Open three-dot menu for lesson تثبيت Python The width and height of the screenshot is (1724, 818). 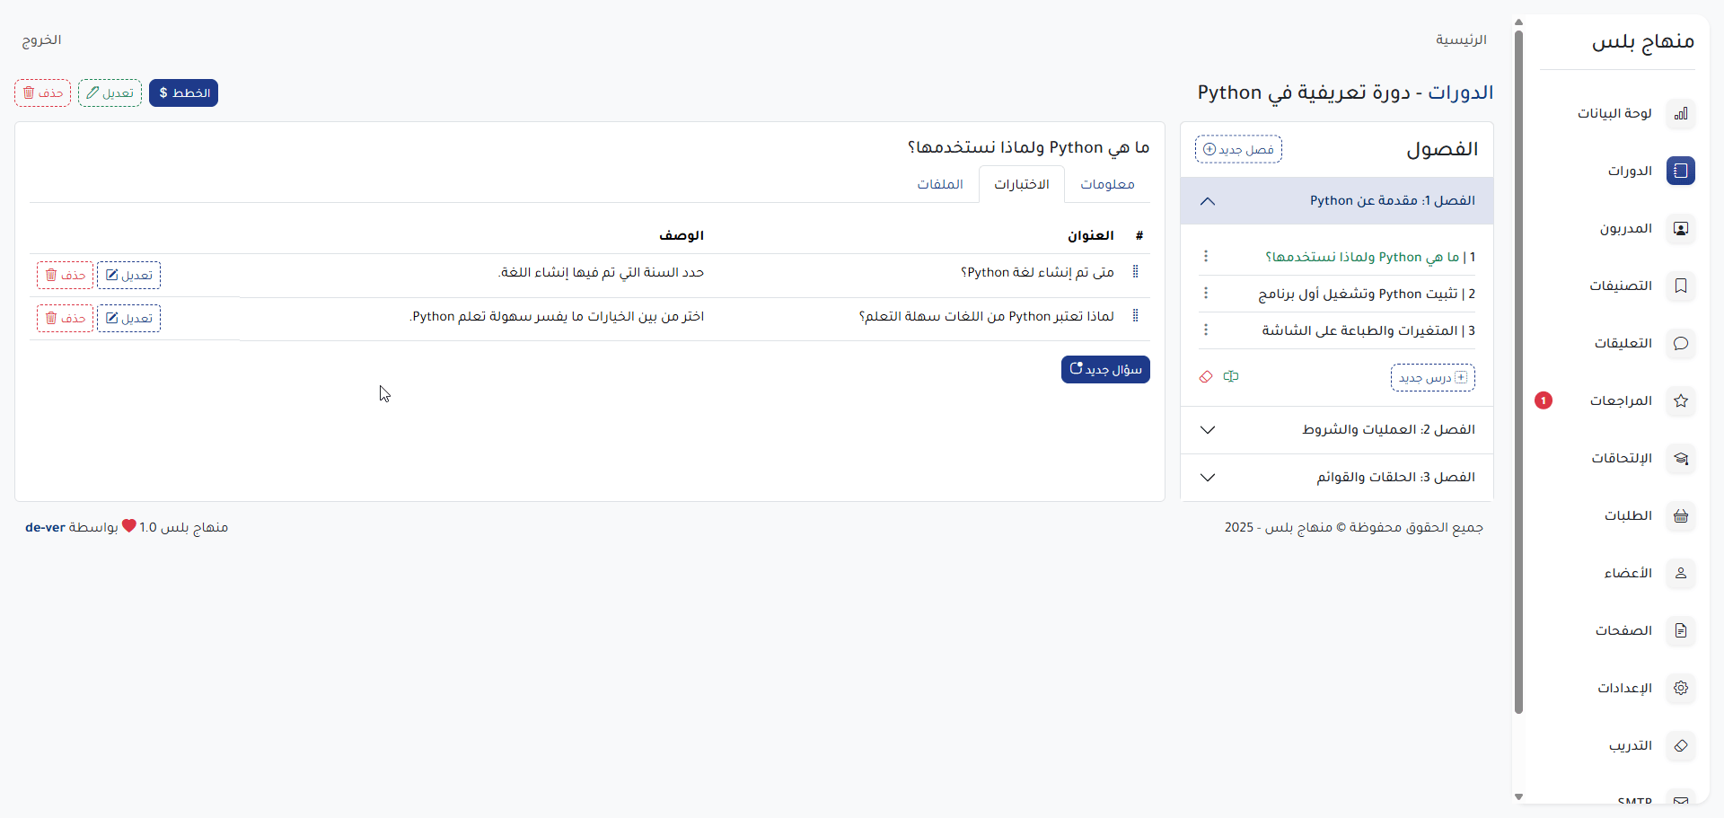(1206, 294)
